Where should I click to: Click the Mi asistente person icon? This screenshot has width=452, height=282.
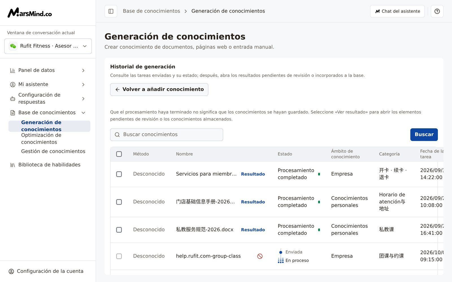point(13,85)
